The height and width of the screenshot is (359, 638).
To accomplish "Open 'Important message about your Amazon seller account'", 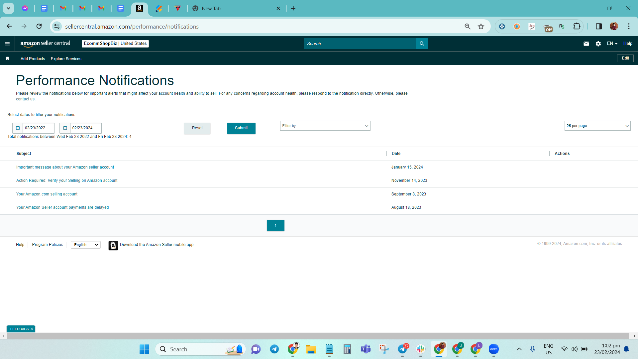I will [65, 167].
